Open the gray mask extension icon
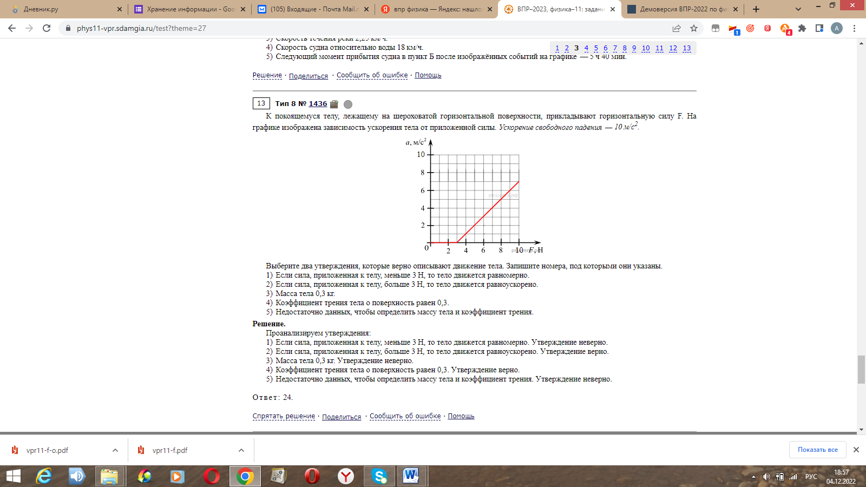 point(716,28)
